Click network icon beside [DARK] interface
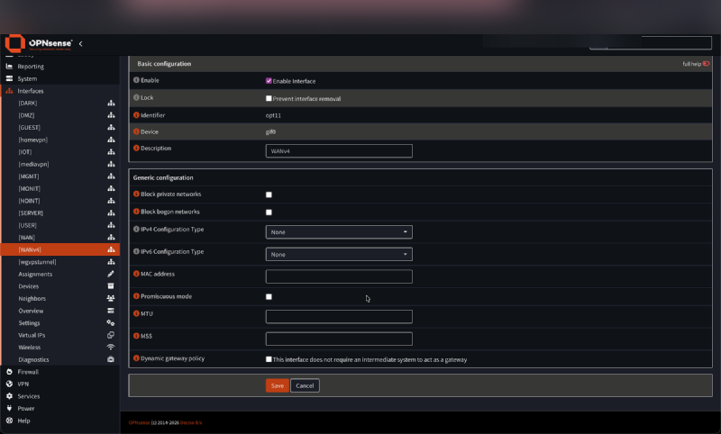 (x=111, y=103)
